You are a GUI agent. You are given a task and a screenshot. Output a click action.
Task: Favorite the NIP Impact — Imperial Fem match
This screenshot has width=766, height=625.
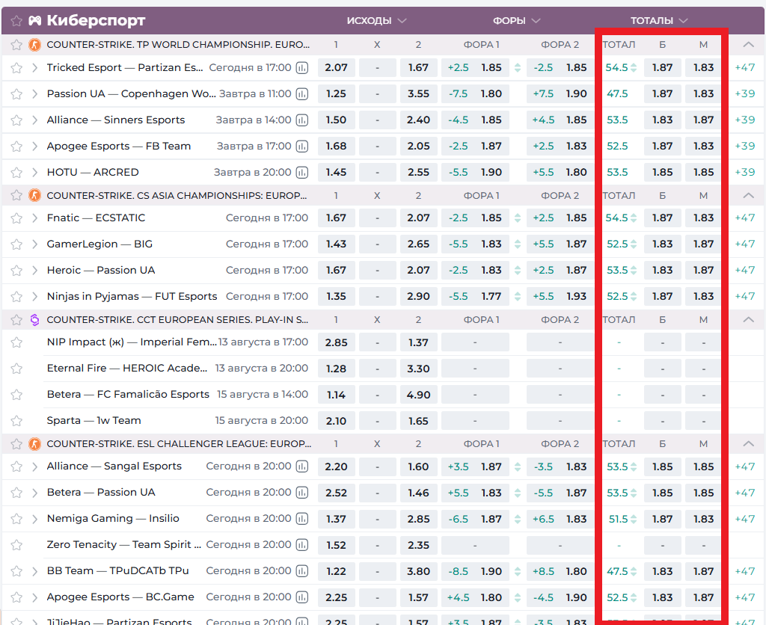16,342
